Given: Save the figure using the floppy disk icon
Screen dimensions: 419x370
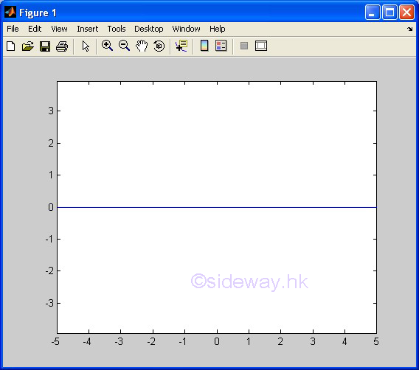Looking at the screenshot, I should 45,46.
